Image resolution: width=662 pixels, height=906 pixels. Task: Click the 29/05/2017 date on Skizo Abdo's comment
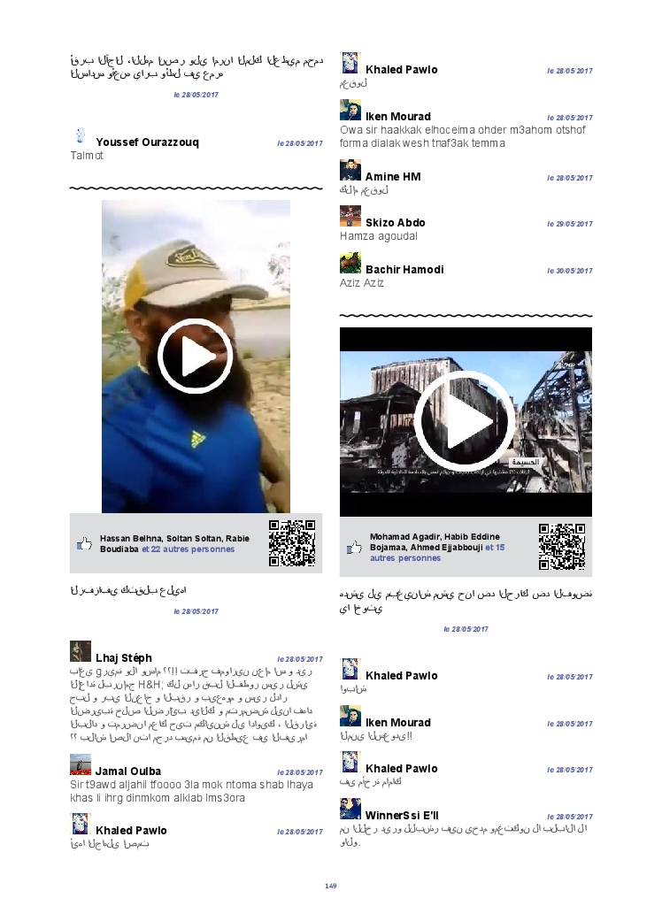coord(569,225)
